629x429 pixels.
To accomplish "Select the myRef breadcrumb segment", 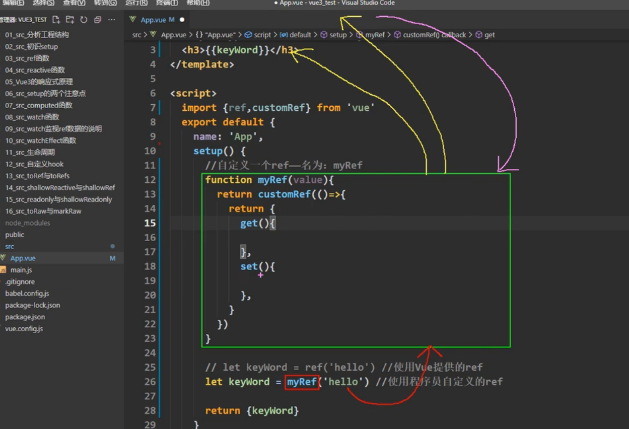I will pos(375,35).
